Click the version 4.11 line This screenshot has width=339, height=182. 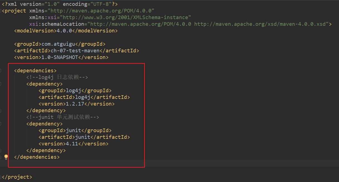pyautogui.click(x=73, y=144)
